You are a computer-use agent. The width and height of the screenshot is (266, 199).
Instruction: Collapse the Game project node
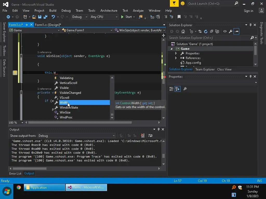coord(171,49)
